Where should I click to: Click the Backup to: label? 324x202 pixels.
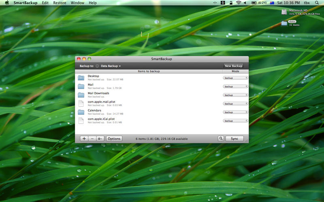[87, 66]
